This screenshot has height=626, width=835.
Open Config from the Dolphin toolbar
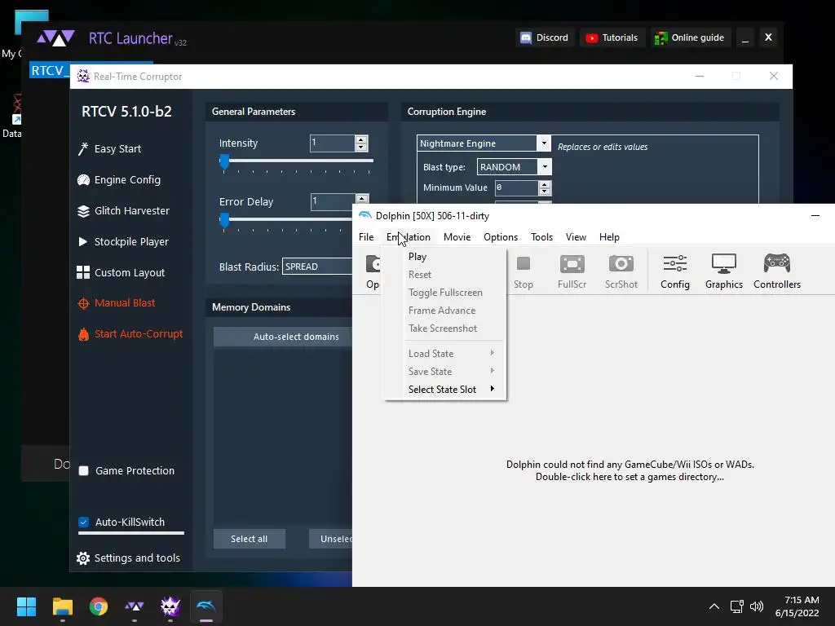(x=674, y=272)
